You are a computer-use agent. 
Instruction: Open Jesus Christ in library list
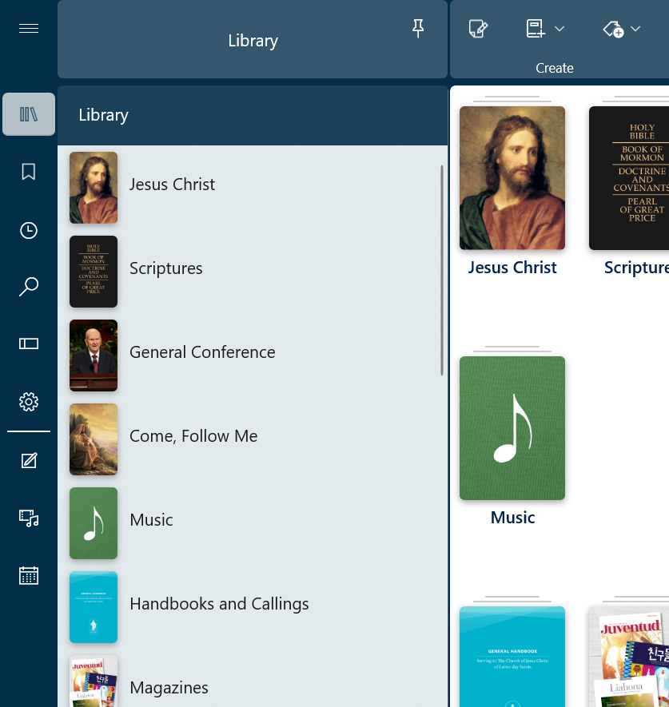click(252, 187)
